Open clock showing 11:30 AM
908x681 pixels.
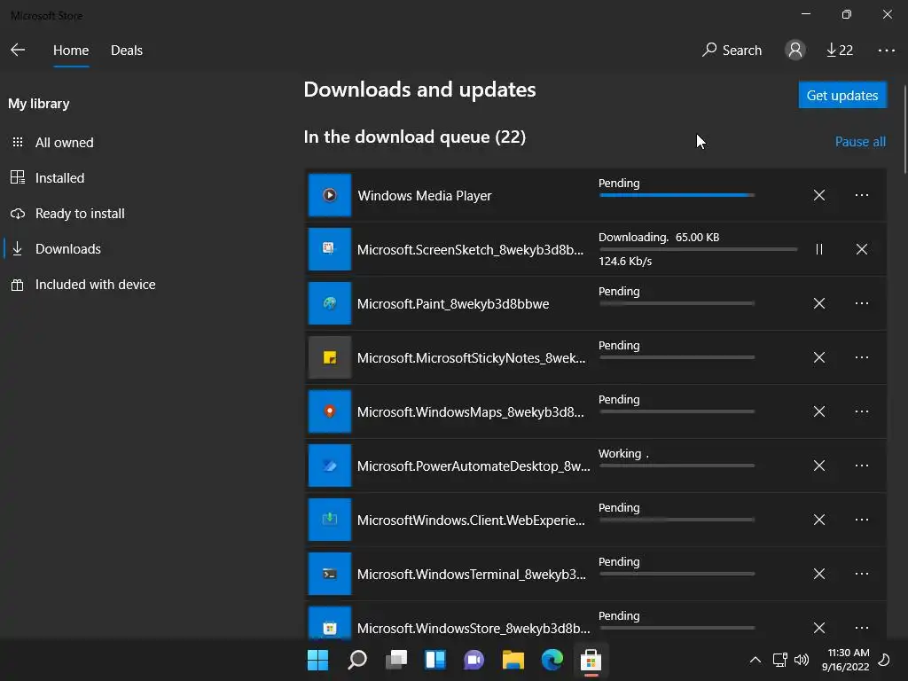pyautogui.click(x=845, y=660)
